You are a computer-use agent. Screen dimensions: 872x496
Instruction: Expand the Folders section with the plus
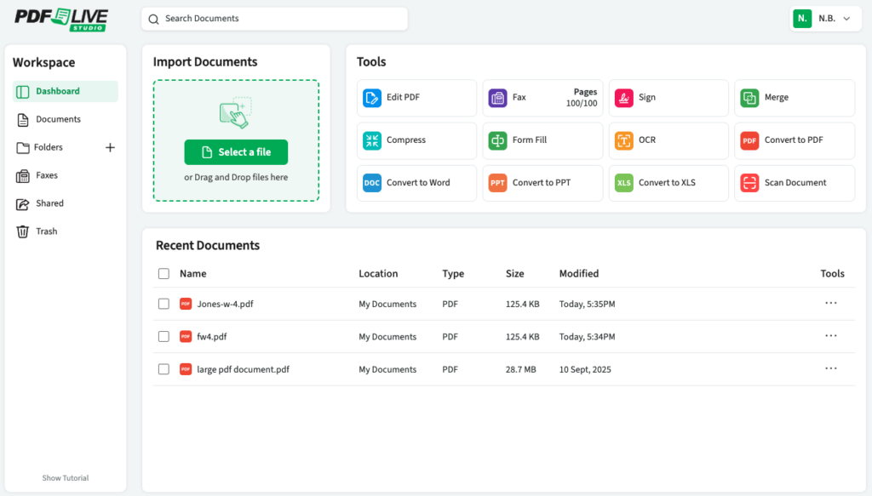110,146
